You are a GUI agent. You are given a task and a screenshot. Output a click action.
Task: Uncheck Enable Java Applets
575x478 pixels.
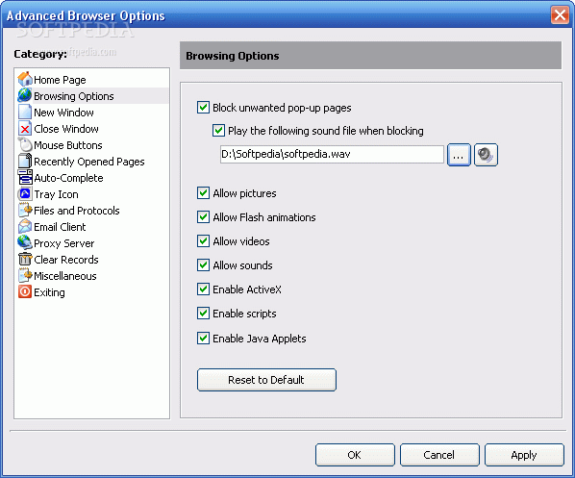tap(203, 338)
